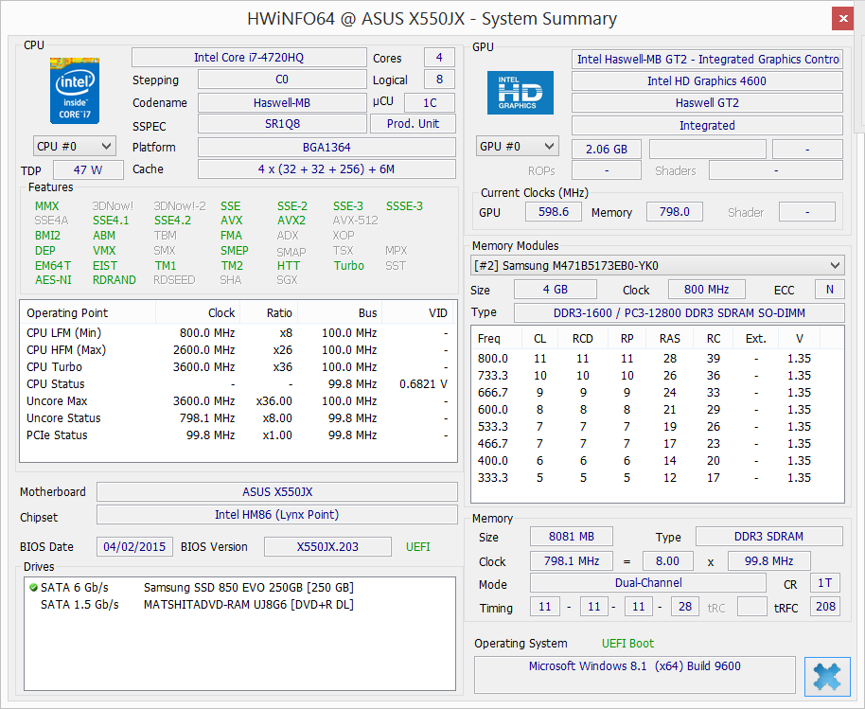
Task: Select the CPU LFM (Min) row
Action: tap(238, 332)
